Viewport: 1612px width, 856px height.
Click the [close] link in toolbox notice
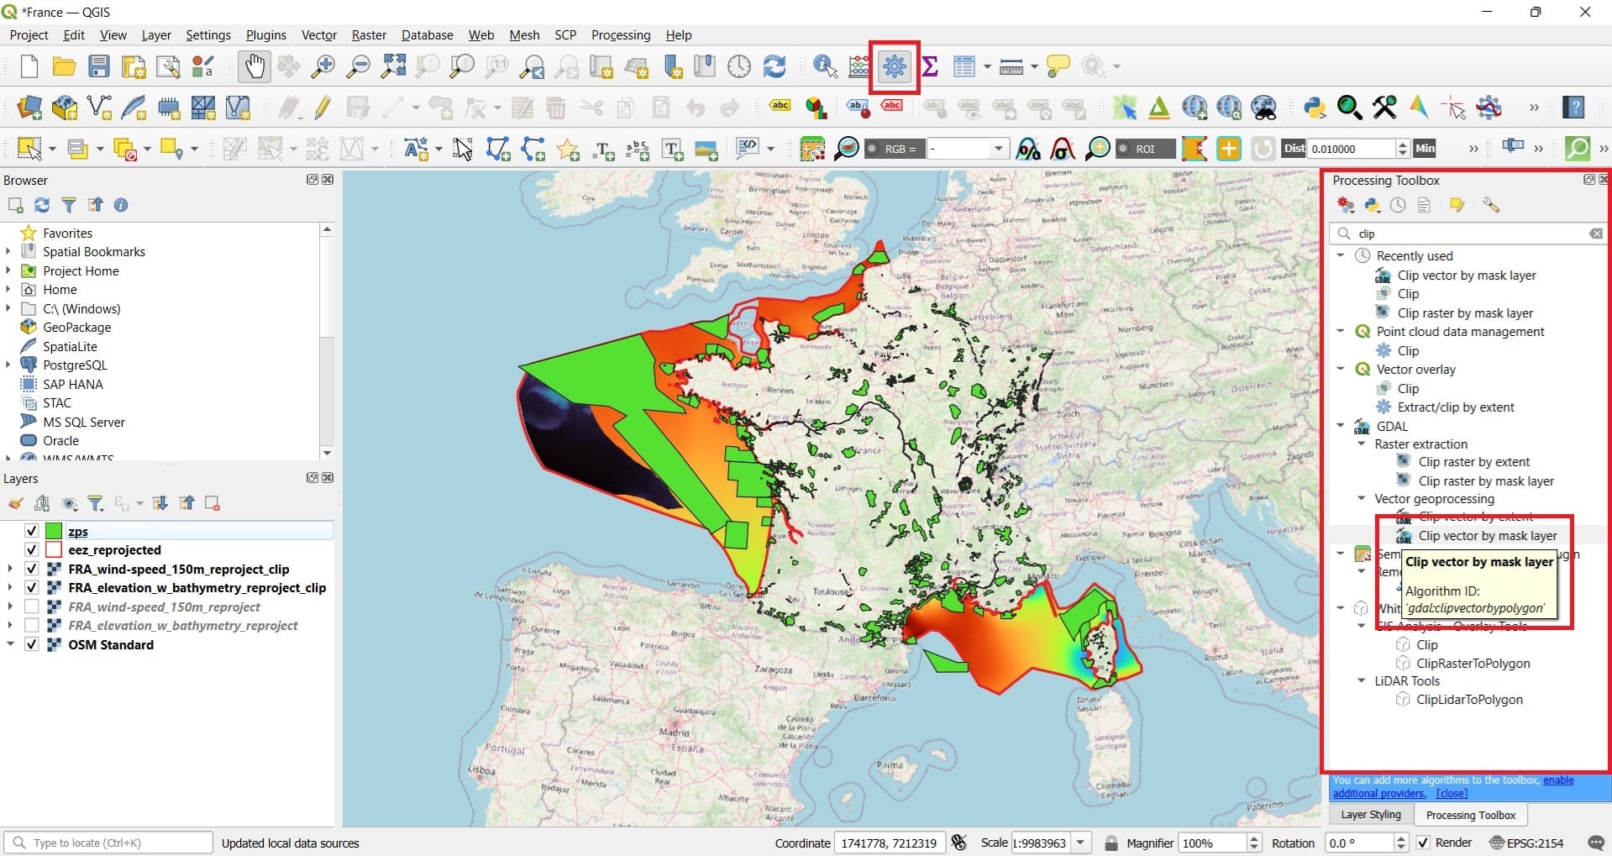pos(1452,793)
